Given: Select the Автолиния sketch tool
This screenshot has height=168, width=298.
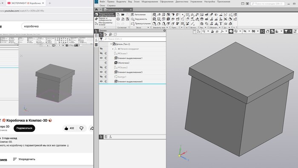Looking at the screenshot, I should tap(138, 14).
